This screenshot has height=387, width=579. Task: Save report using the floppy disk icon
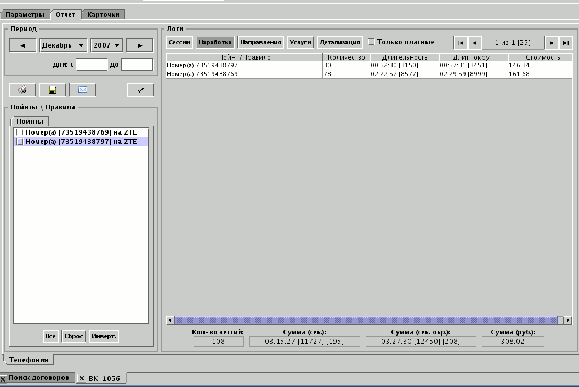[x=53, y=90]
